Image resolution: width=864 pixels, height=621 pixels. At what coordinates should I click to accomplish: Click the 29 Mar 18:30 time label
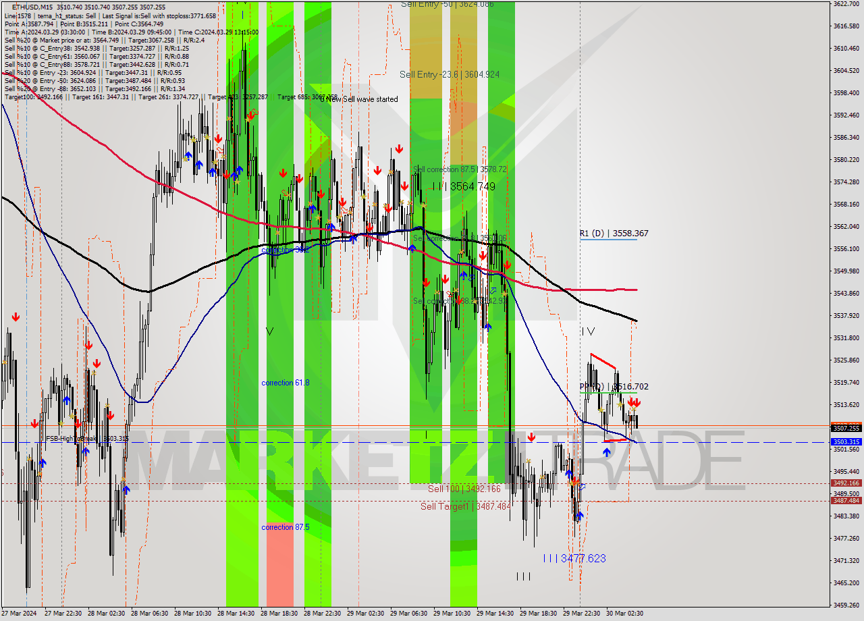(538, 614)
